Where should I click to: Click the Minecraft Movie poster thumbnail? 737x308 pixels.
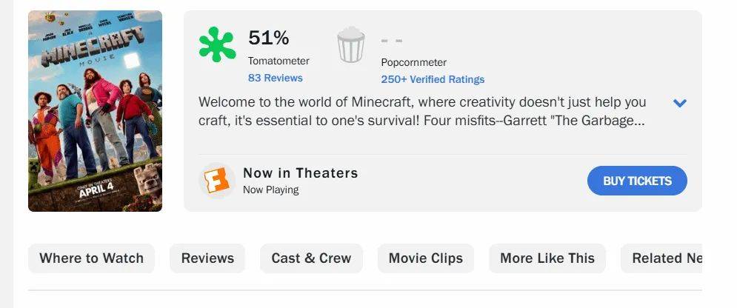pos(95,111)
